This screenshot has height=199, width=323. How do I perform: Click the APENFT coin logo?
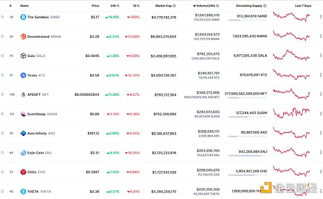coord(23,95)
